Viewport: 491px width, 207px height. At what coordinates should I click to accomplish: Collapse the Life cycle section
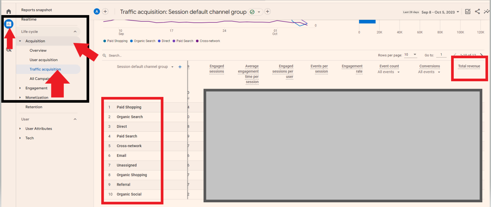pyautogui.click(x=75, y=32)
